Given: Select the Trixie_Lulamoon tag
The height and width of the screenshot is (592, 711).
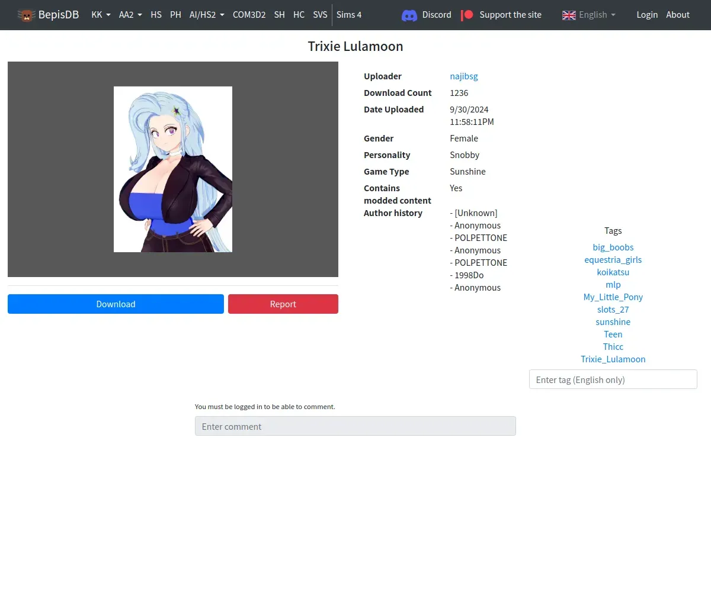Looking at the screenshot, I should coord(613,359).
